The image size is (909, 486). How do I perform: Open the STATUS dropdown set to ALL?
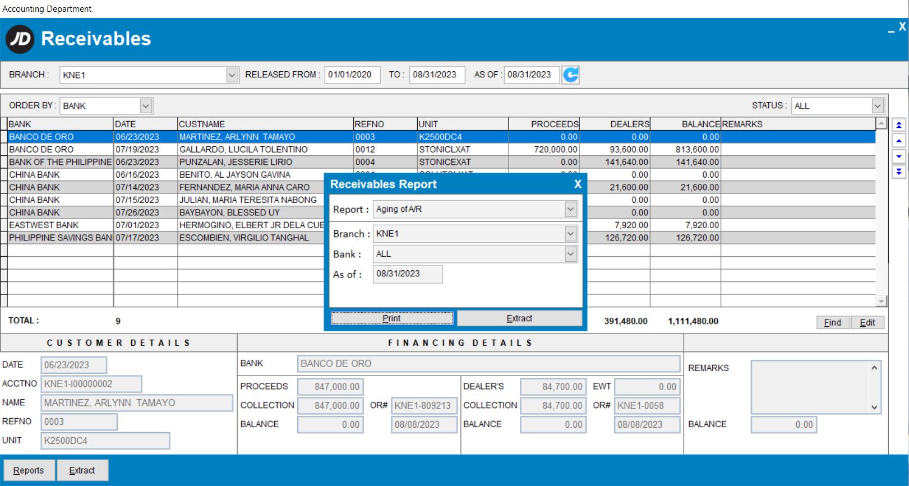click(x=878, y=105)
